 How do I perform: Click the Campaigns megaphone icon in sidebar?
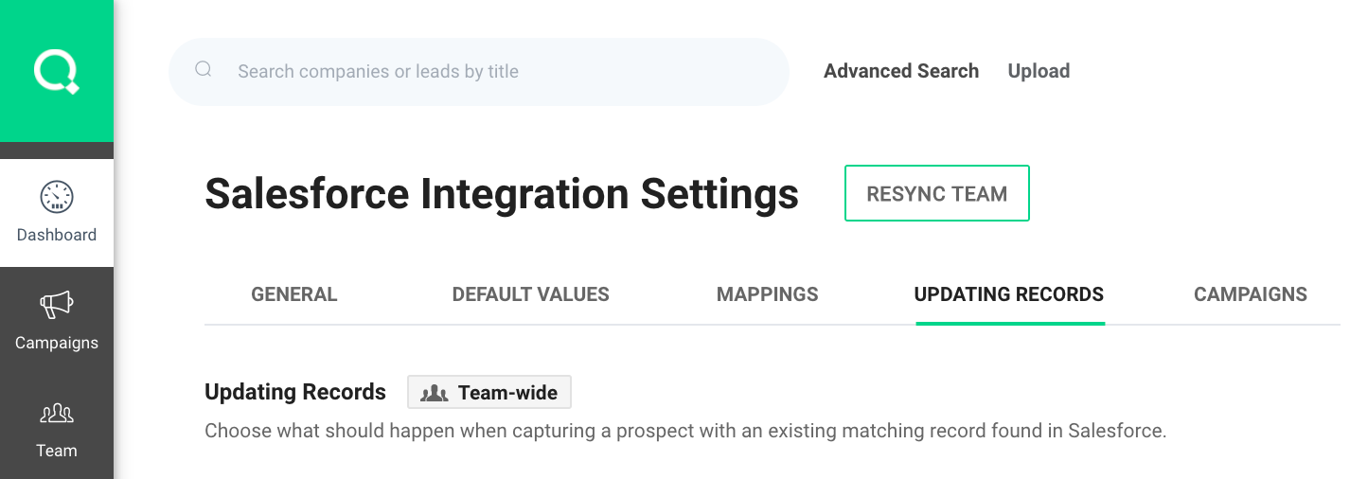57,305
